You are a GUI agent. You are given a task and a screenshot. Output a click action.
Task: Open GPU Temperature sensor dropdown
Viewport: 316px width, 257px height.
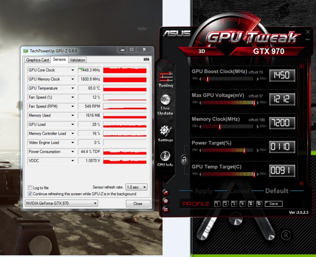tap(73, 88)
